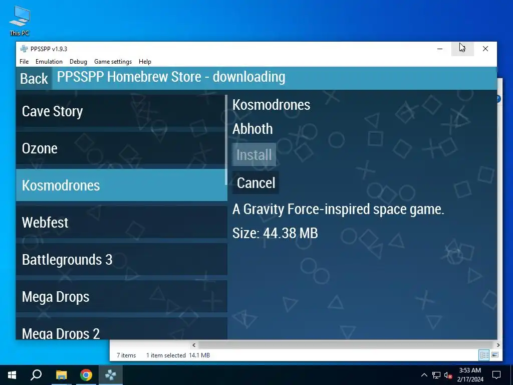Open the Game settings menu
Screen dimensions: 513x385
tap(113, 62)
